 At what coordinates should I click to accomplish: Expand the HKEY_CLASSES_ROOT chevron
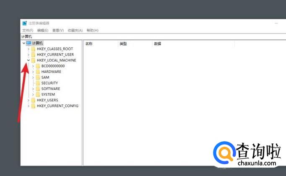[x=28, y=49]
